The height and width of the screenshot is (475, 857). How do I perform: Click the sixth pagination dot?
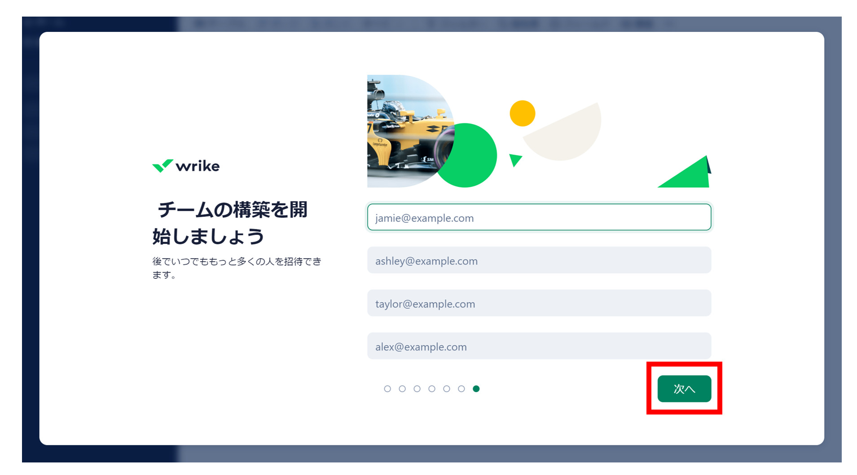(462, 389)
